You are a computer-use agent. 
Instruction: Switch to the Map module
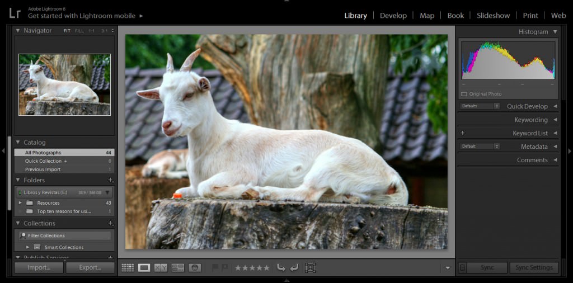pos(427,16)
